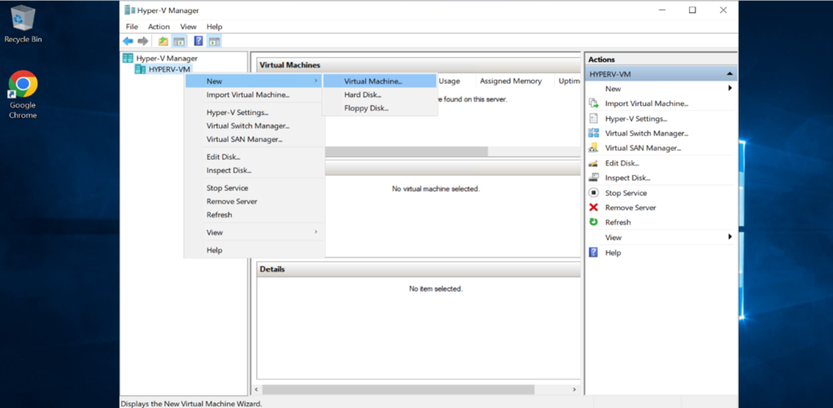Select Remove Server in context menu
The width and height of the screenshot is (833, 408).
click(254, 201)
